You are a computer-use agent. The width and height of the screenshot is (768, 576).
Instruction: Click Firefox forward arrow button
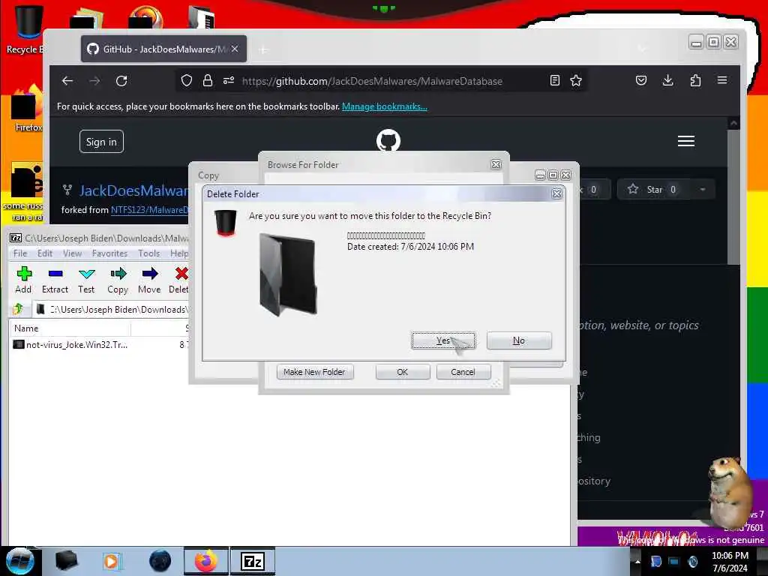point(94,81)
